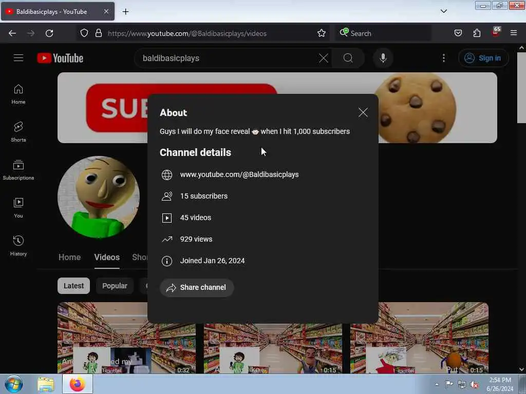This screenshot has width=526, height=394.
Task: Click the Baldi channel avatar
Action: [99, 198]
